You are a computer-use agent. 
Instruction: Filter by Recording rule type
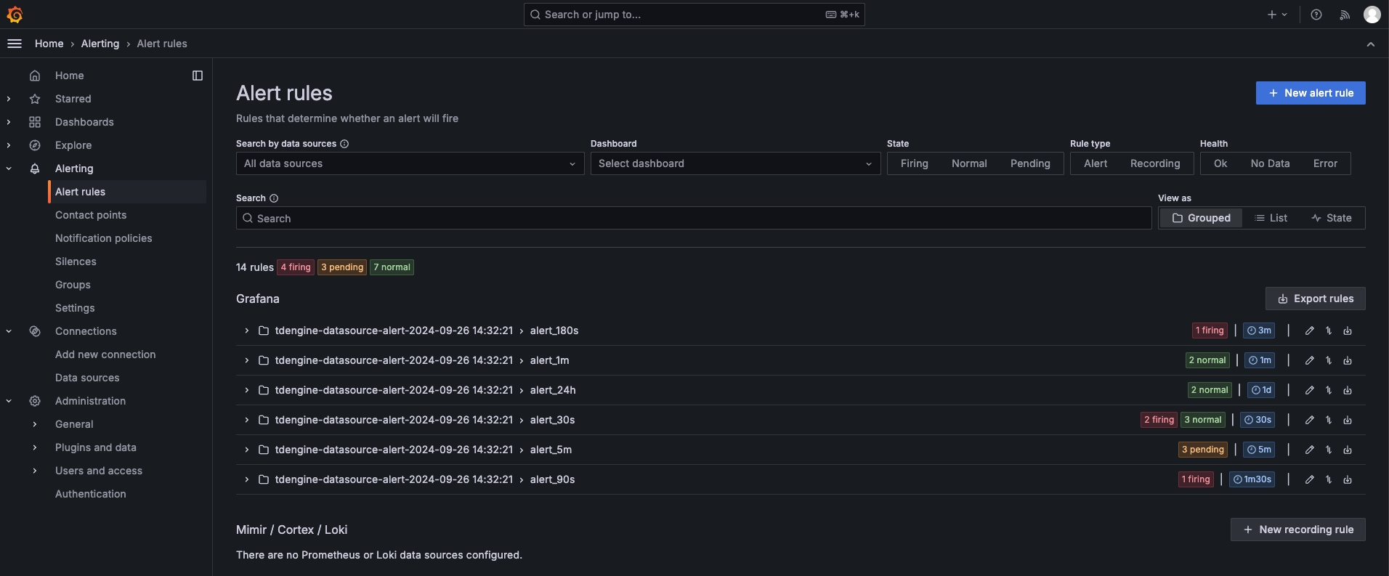(1155, 163)
